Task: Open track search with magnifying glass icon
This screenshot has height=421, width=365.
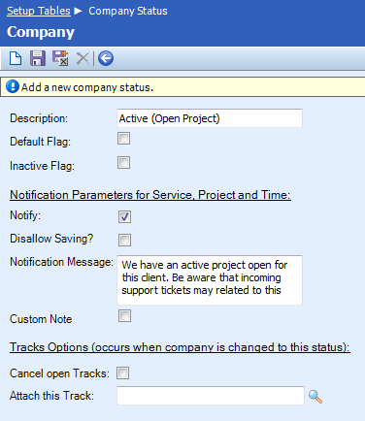Action: point(315,396)
